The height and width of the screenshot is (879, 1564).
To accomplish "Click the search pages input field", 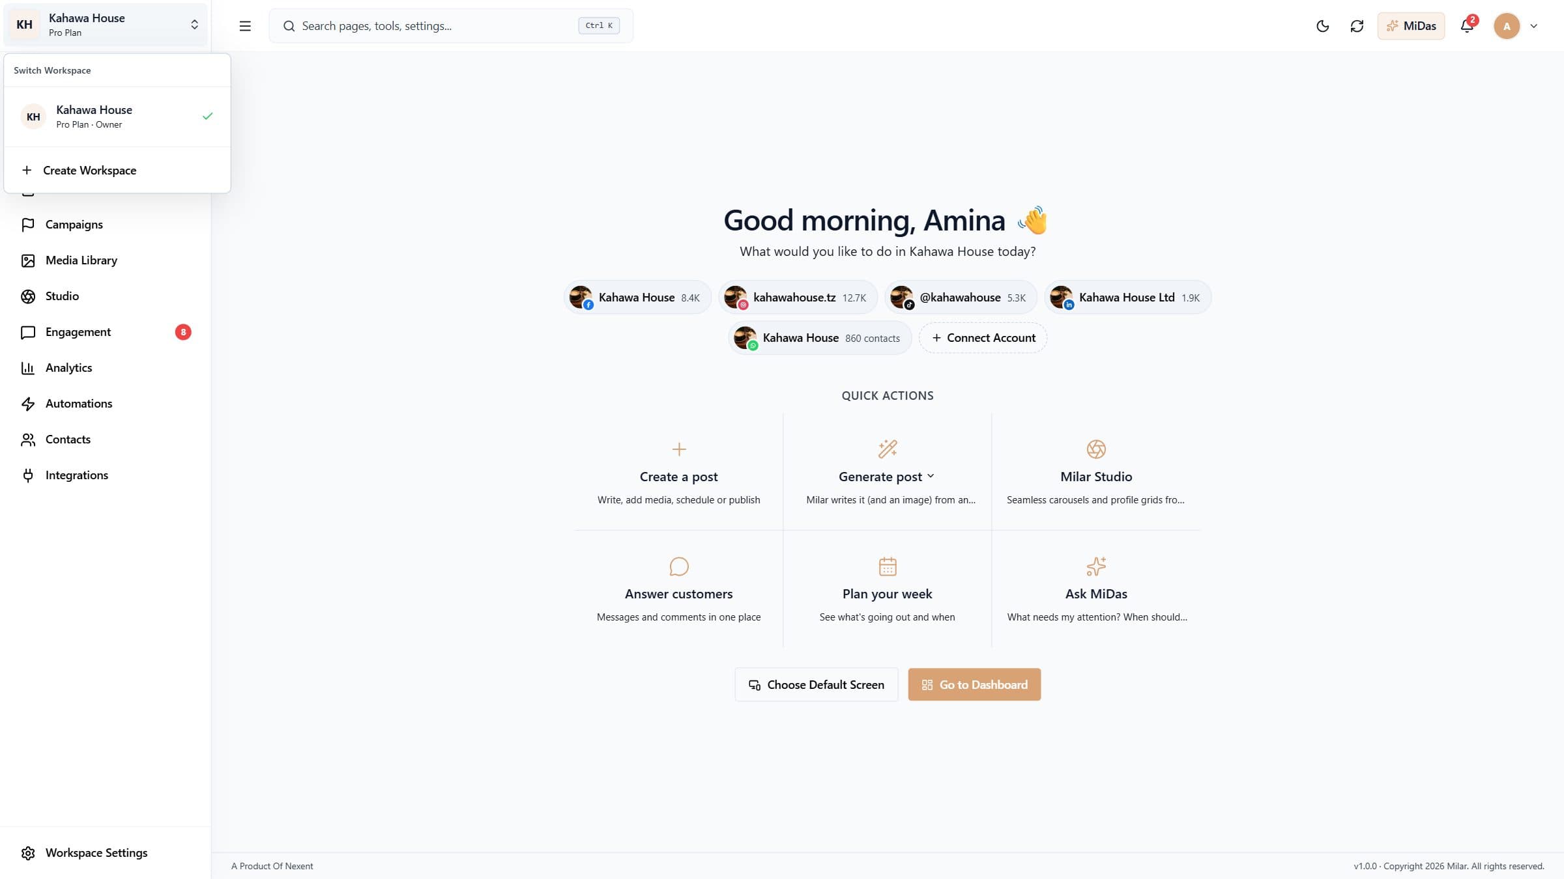I will (x=451, y=26).
